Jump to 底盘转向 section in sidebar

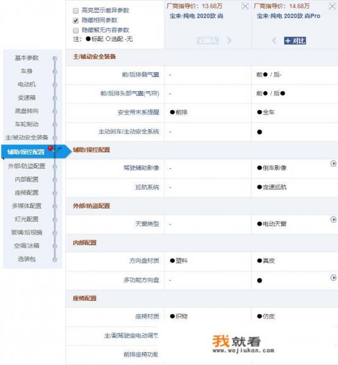tap(26, 111)
